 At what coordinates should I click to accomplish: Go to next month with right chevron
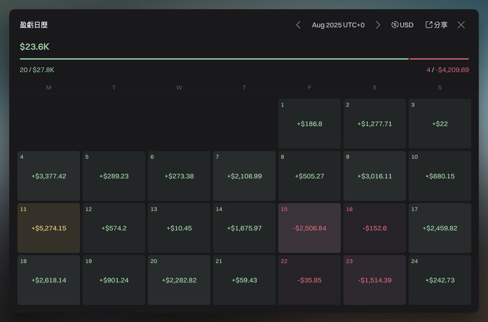tap(378, 25)
